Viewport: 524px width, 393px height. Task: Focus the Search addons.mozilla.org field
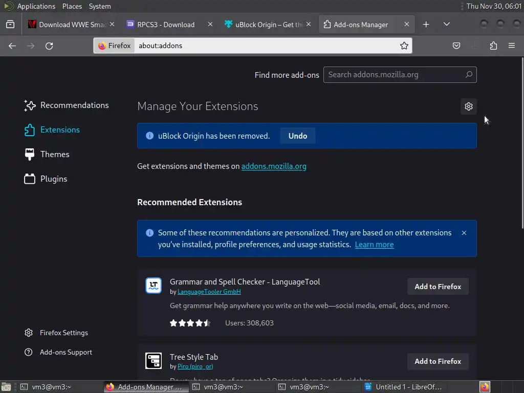point(400,75)
